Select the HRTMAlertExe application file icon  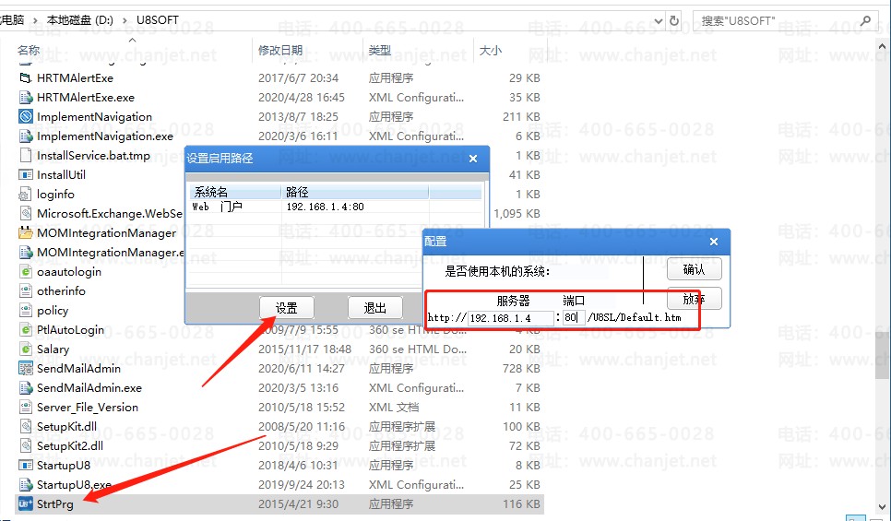26,77
